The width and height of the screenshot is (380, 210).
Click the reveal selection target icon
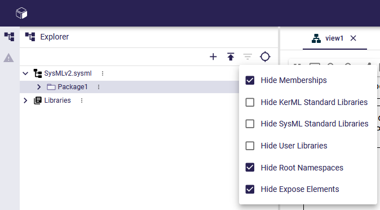[x=265, y=57]
